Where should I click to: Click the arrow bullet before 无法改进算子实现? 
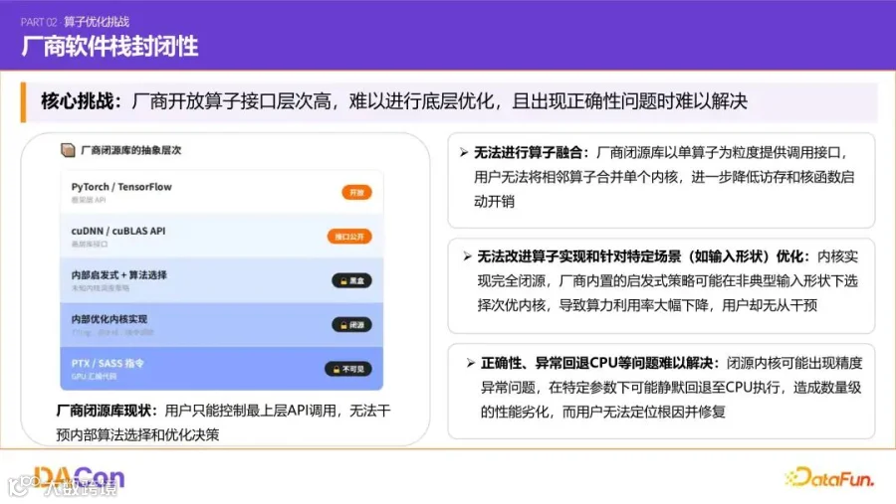[468, 256]
